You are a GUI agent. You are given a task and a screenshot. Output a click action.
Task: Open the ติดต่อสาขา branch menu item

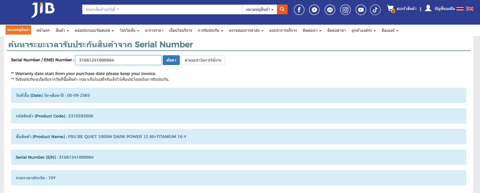tap(336, 30)
